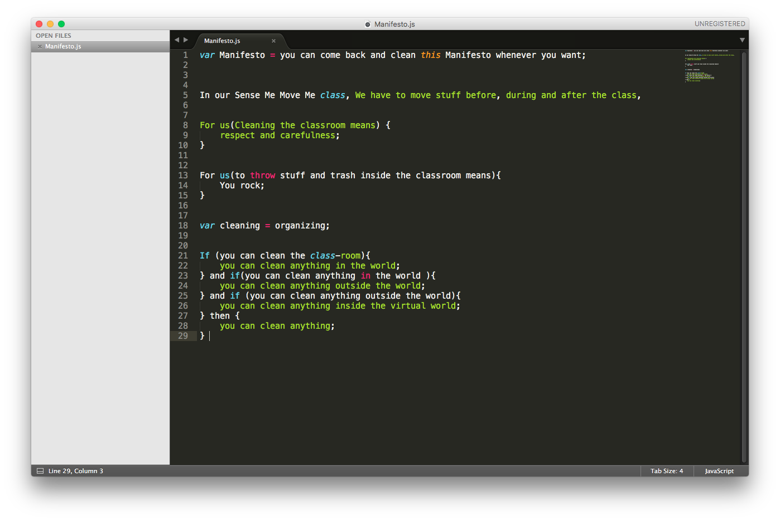Click the window title file icon
The width and height of the screenshot is (780, 521).
[368, 24]
